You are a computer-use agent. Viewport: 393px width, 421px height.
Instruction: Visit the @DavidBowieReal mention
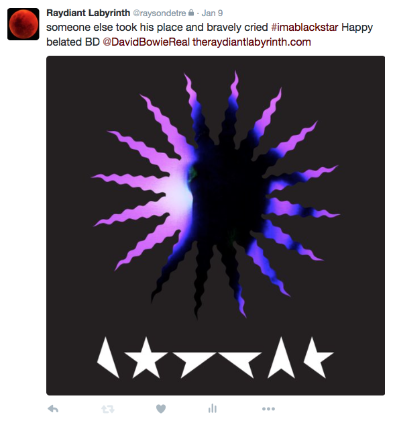[x=146, y=42]
